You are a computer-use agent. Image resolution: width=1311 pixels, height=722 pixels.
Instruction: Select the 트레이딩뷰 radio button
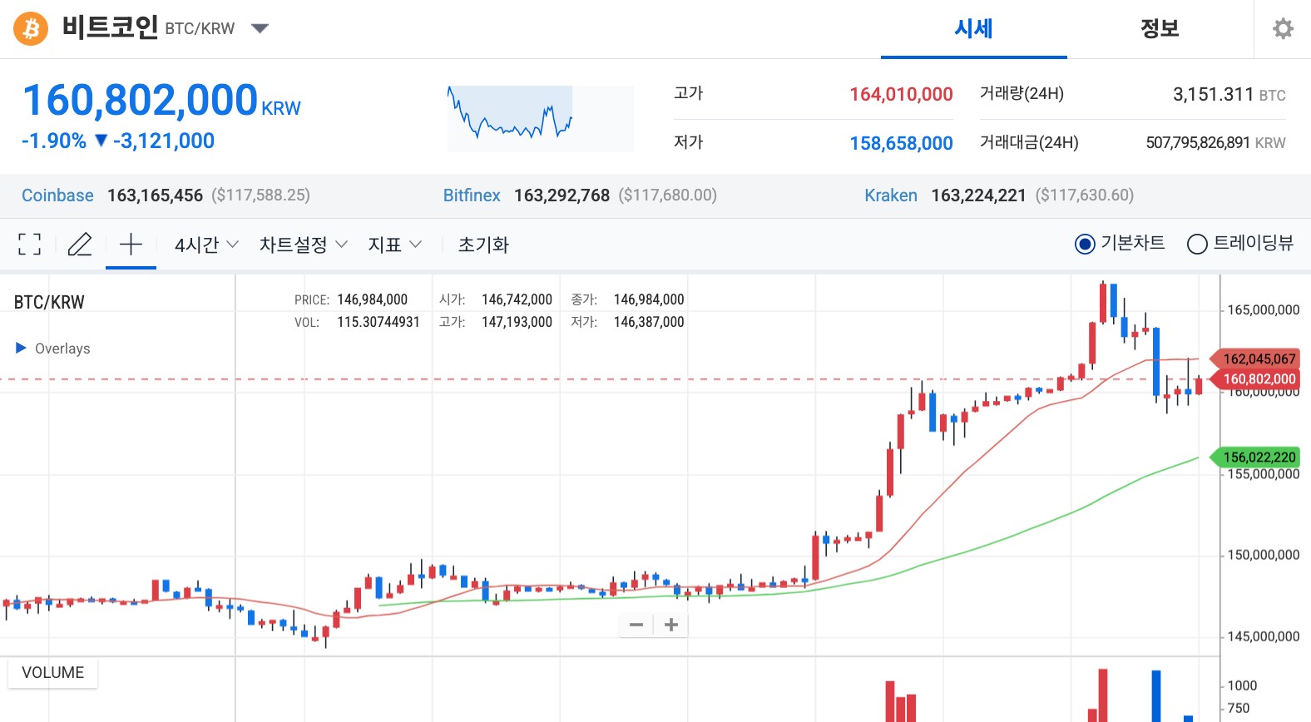[1197, 244]
